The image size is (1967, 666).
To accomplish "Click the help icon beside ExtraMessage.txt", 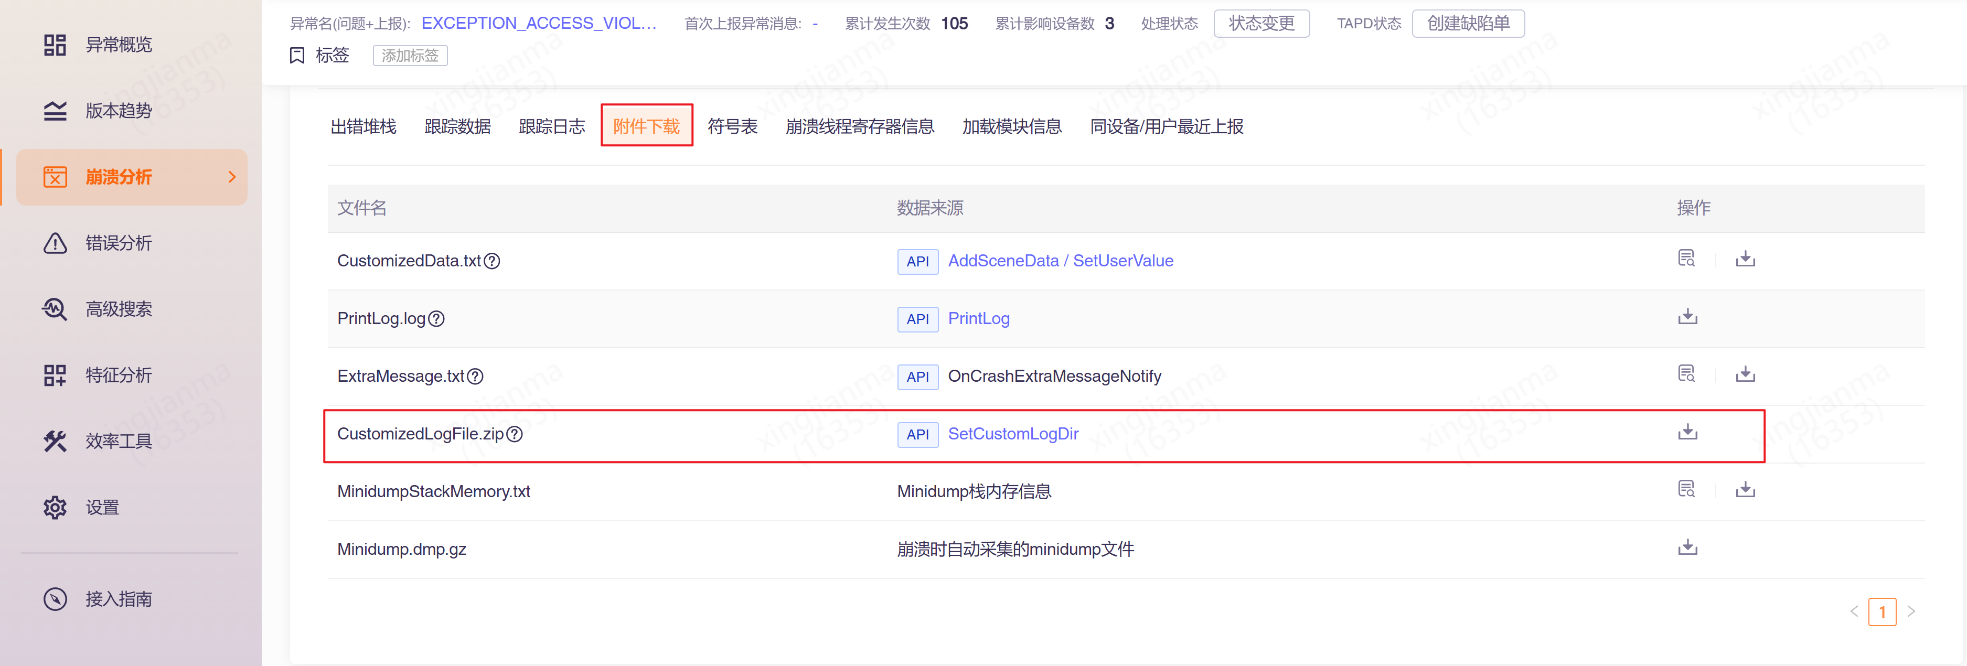I will click(475, 377).
